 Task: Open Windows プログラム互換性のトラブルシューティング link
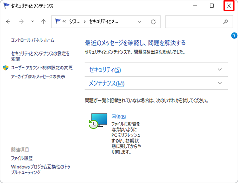point(40,170)
